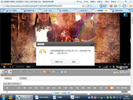
Task: Open player settings gear icon
Action: coord(110,67)
